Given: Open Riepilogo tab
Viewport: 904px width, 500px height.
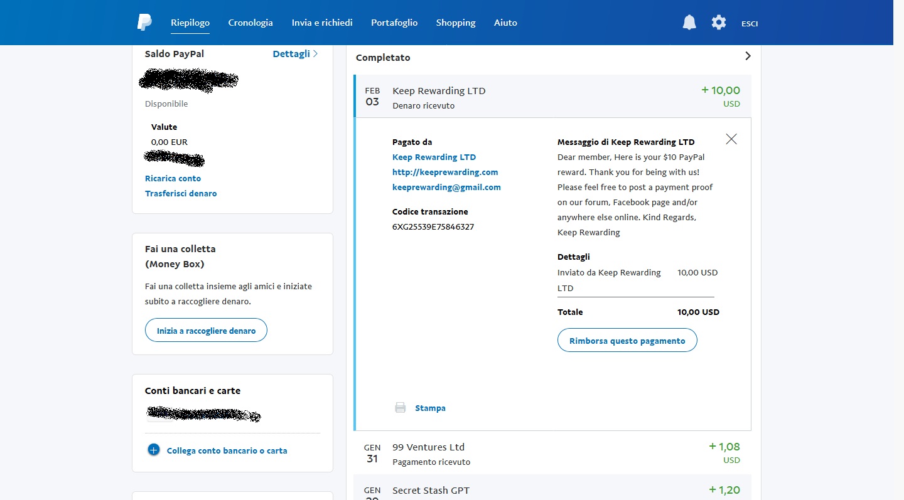Looking at the screenshot, I should tap(190, 23).
